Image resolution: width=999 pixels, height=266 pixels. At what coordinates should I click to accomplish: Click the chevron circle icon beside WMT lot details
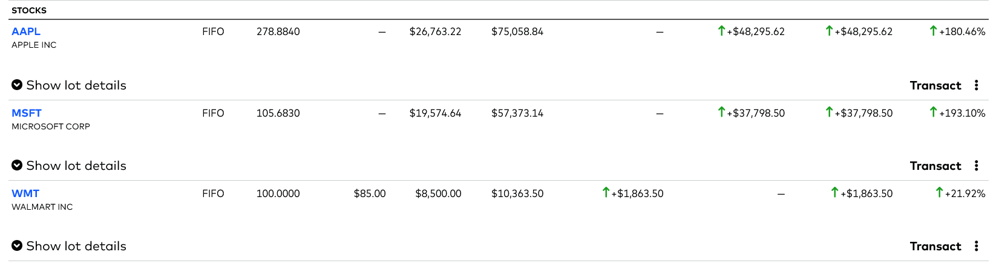point(17,246)
